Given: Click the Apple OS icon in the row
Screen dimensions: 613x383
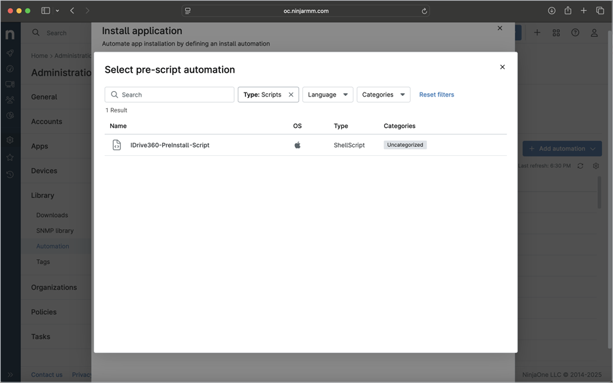Looking at the screenshot, I should click(297, 145).
